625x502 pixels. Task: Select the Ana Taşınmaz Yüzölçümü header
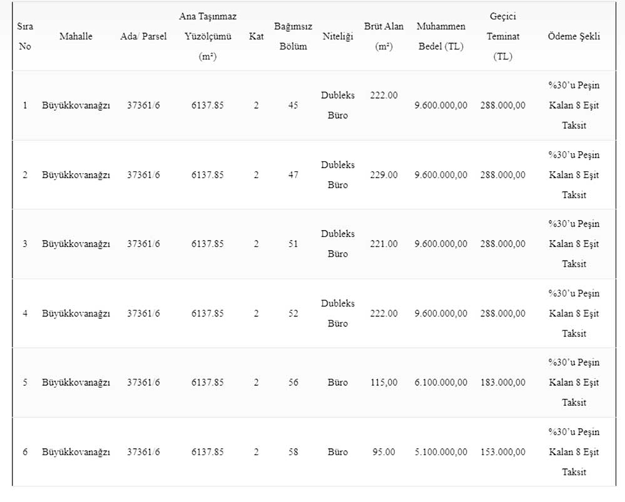208,36
